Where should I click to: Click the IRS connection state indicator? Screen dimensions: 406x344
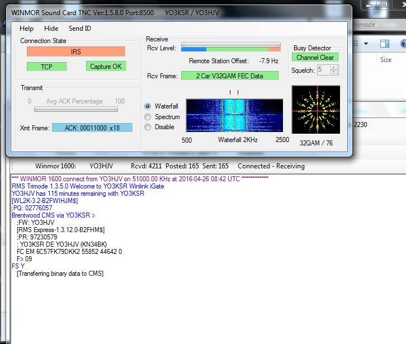pyautogui.click(x=76, y=52)
